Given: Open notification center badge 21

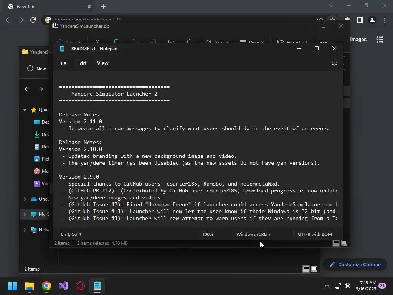Looking at the screenshot, I should pos(382,286).
